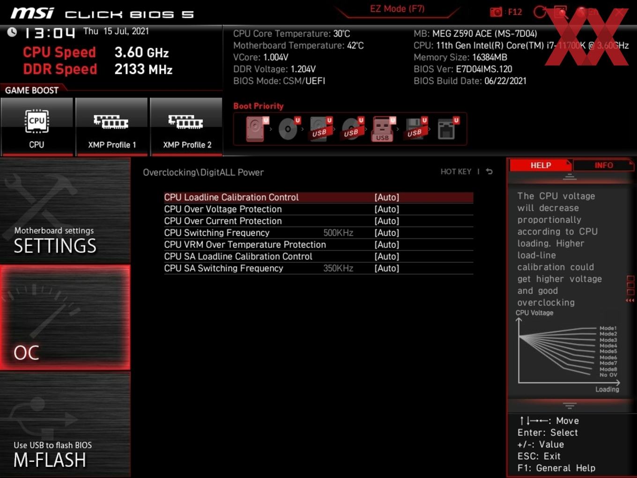Click the 350KHz frequency value

(x=338, y=268)
